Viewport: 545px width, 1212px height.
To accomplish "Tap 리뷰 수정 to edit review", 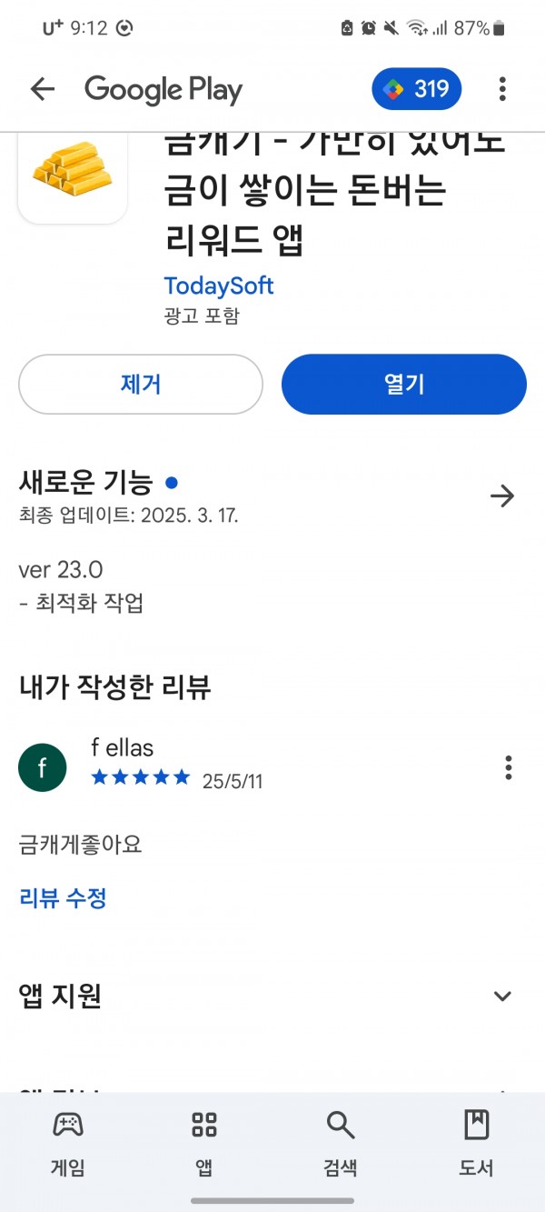I will pyautogui.click(x=63, y=898).
